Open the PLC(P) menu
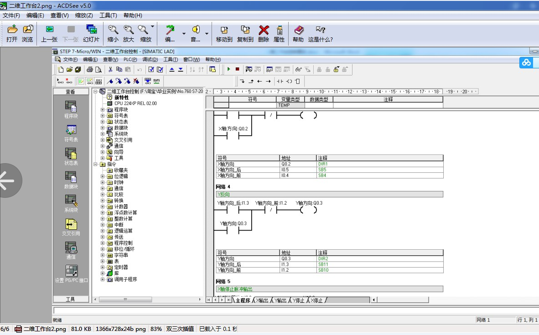 [x=130, y=59]
